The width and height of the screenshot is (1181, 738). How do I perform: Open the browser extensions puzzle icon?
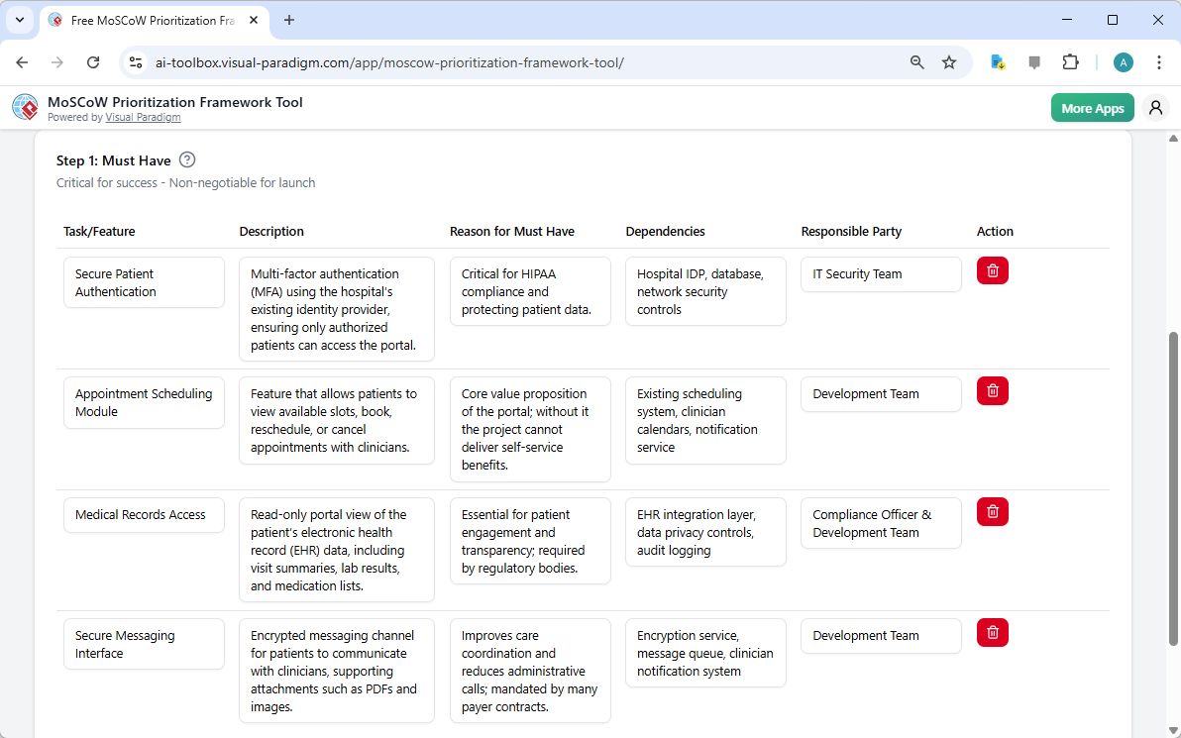click(x=1070, y=61)
